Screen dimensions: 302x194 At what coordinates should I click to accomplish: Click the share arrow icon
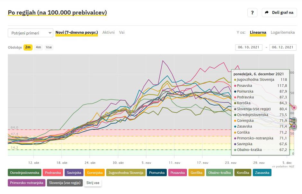tap(267, 13)
